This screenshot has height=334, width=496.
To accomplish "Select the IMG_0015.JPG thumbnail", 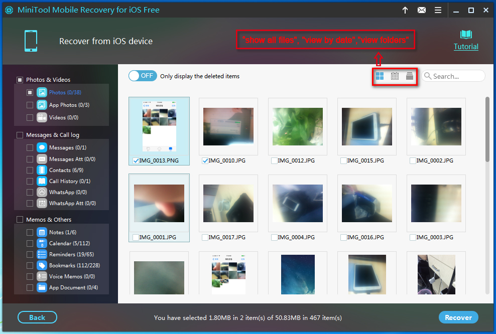I will (x=367, y=126).
